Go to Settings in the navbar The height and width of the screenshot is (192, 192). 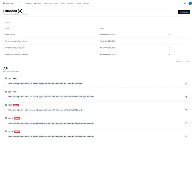pos(86,3)
